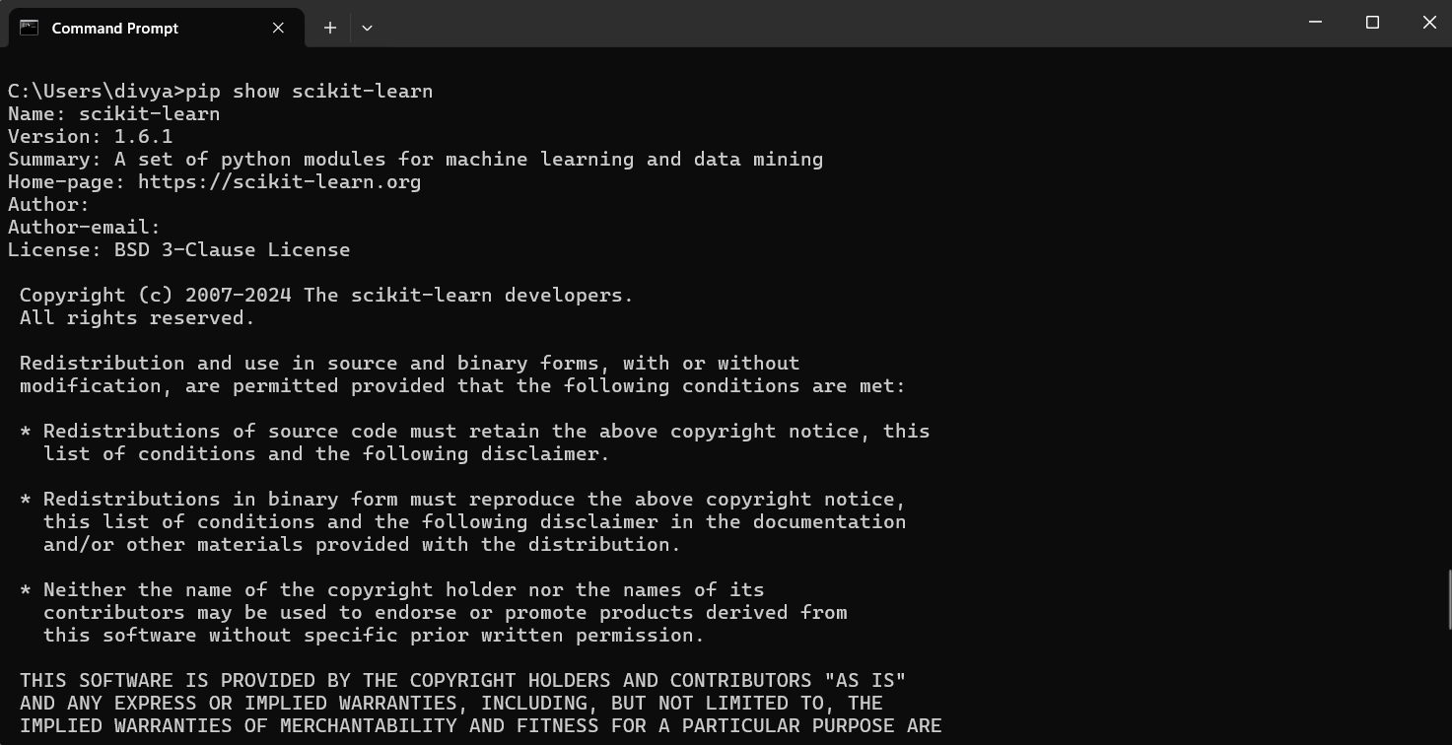Click the vertical scrollbar thumb
This screenshot has height=745, width=1452.
[x=1448, y=598]
